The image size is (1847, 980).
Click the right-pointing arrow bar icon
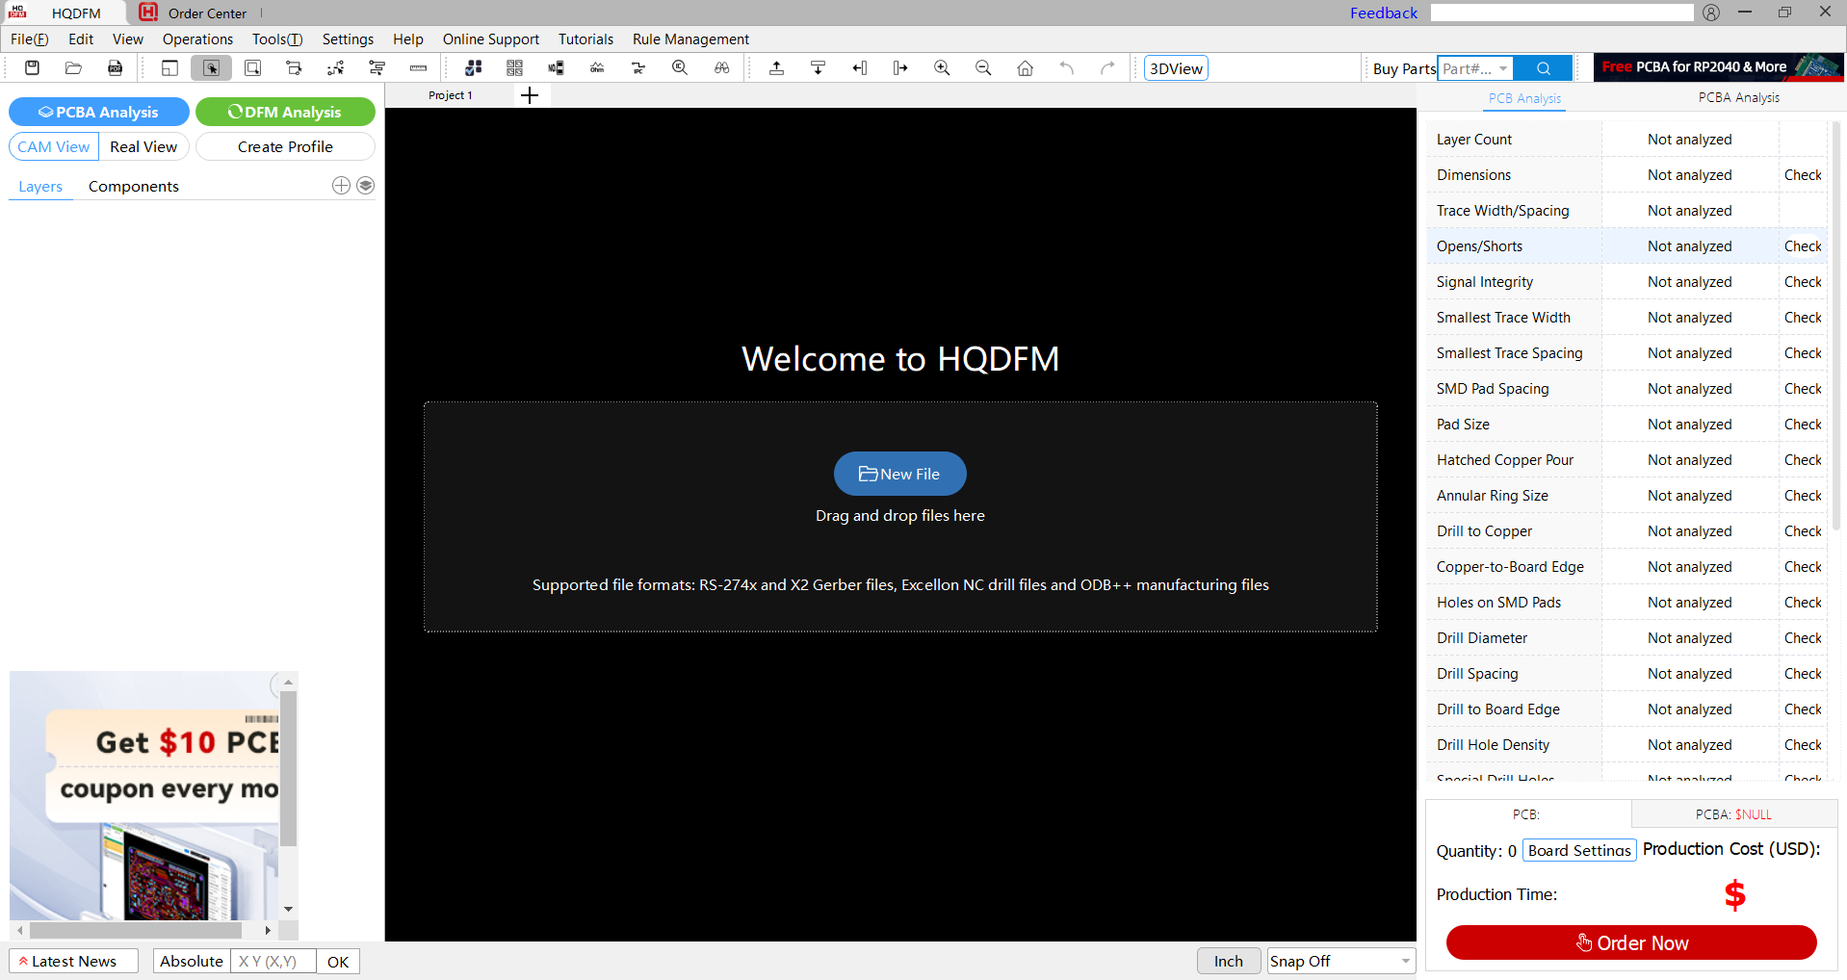[x=900, y=67]
